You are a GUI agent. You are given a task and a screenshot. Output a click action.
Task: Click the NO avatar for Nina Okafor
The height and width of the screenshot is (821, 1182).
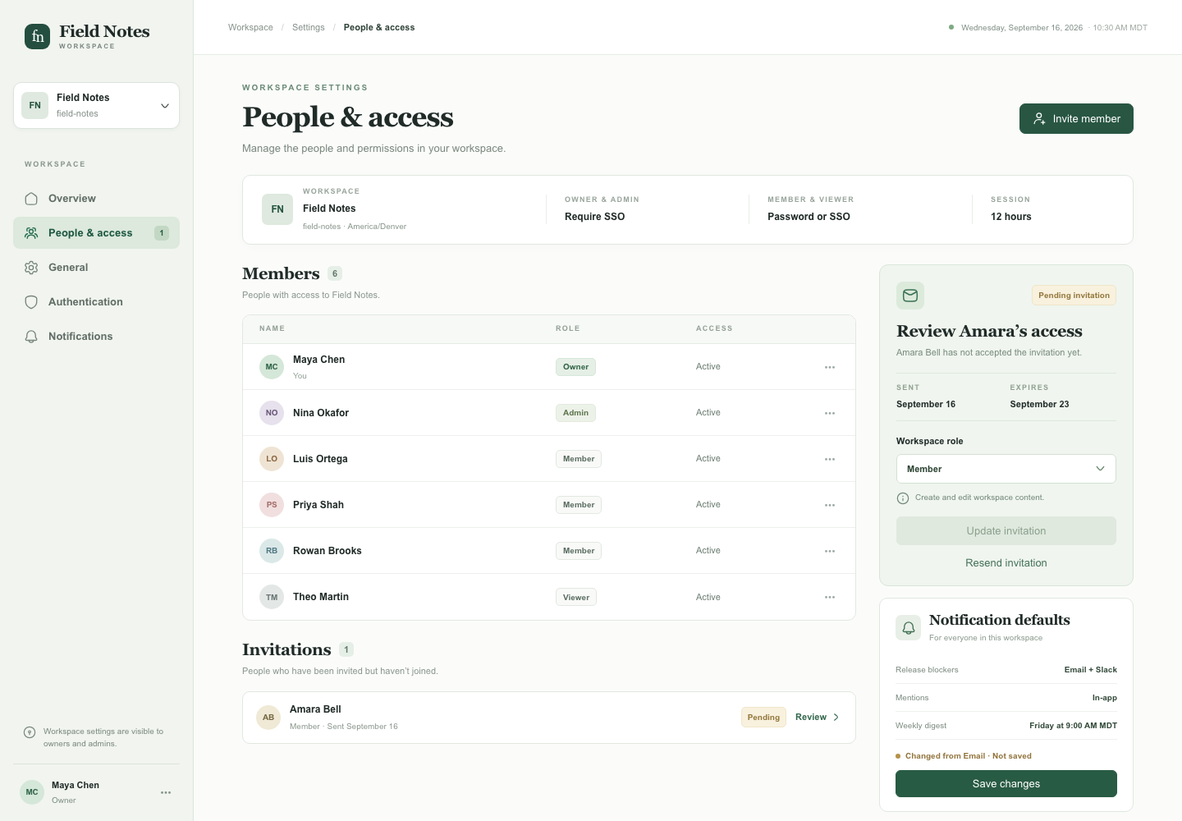pos(272,413)
